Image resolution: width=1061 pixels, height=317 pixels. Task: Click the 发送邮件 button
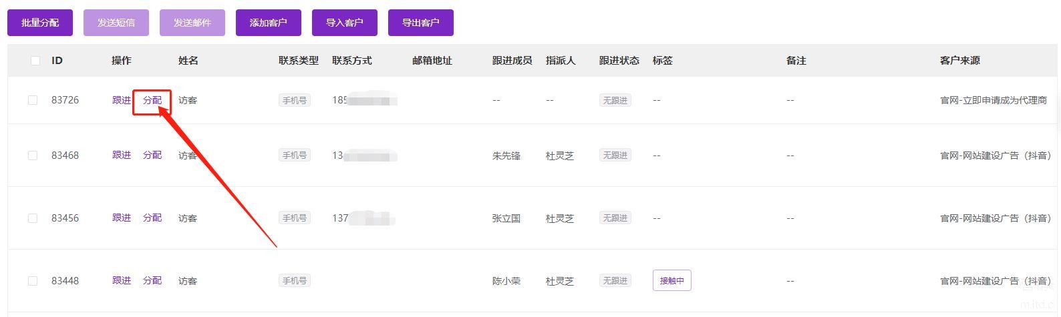click(192, 23)
